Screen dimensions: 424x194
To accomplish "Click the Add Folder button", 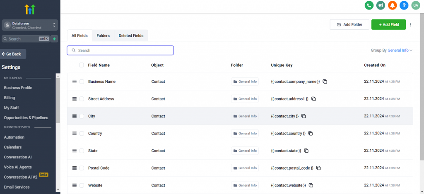I will click(349, 25).
